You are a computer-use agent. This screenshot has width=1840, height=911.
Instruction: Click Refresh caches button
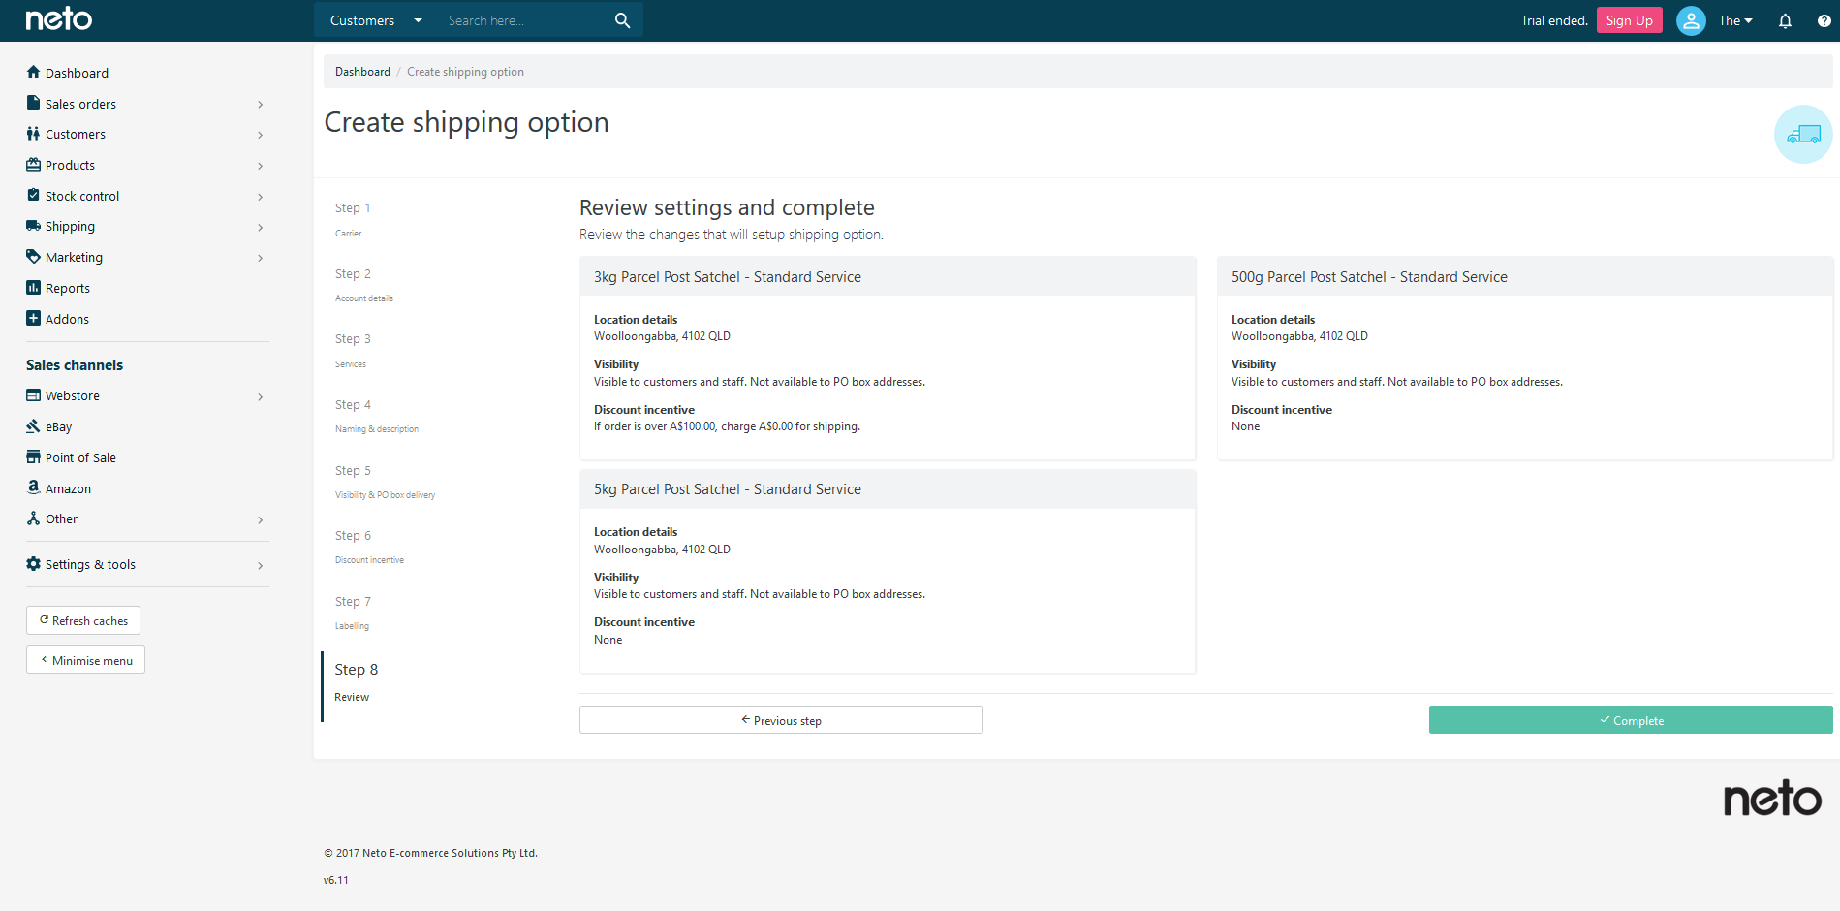click(83, 620)
